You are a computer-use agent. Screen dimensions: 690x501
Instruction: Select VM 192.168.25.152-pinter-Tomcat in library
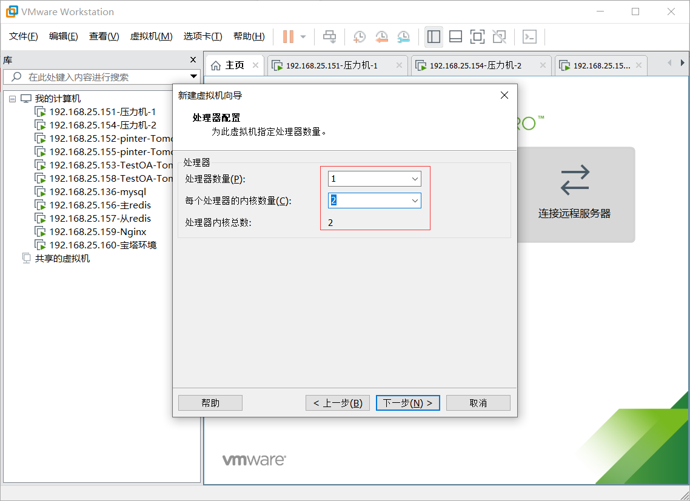pyautogui.click(x=111, y=139)
